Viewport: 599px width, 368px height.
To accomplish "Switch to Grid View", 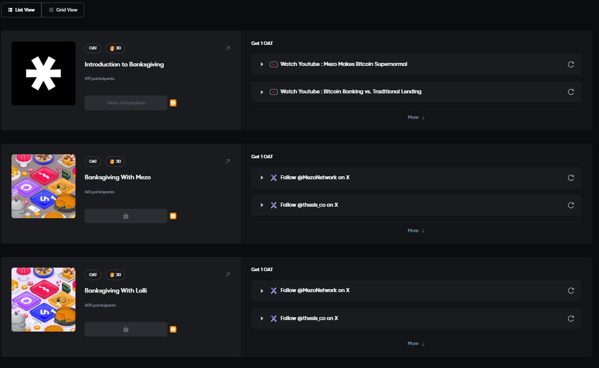I will point(63,10).
